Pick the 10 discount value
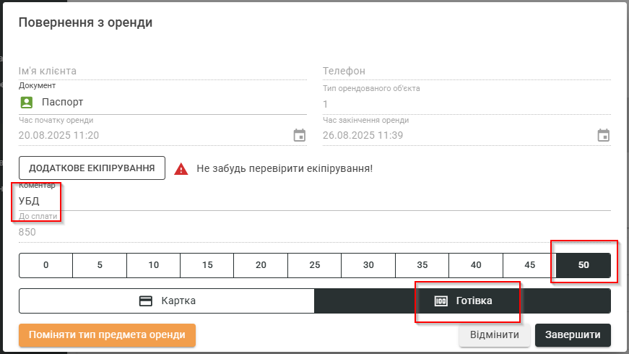This screenshot has height=354, width=629. (153, 265)
